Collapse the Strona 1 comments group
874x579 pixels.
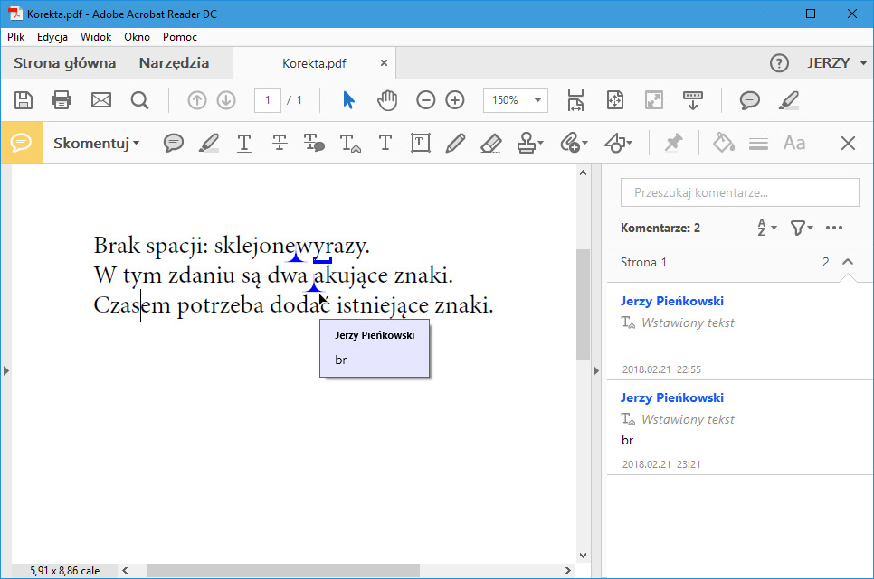[x=848, y=262]
